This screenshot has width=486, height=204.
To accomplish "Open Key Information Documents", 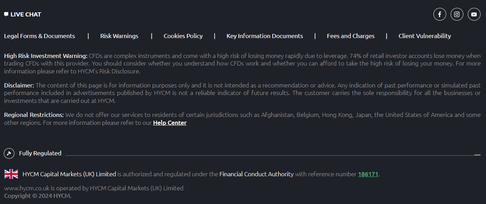I will (x=264, y=36).
